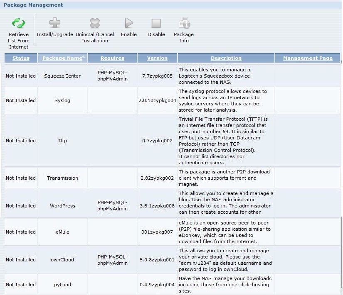Sort by Package Name column header
This screenshot has width=343, height=295.
[62, 58]
